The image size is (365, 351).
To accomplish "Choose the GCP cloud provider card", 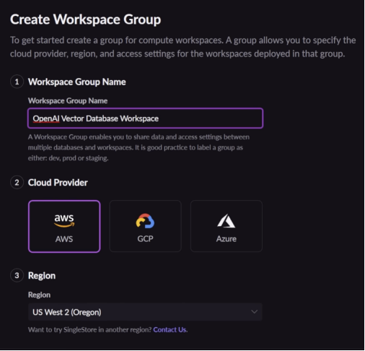I will click(145, 226).
